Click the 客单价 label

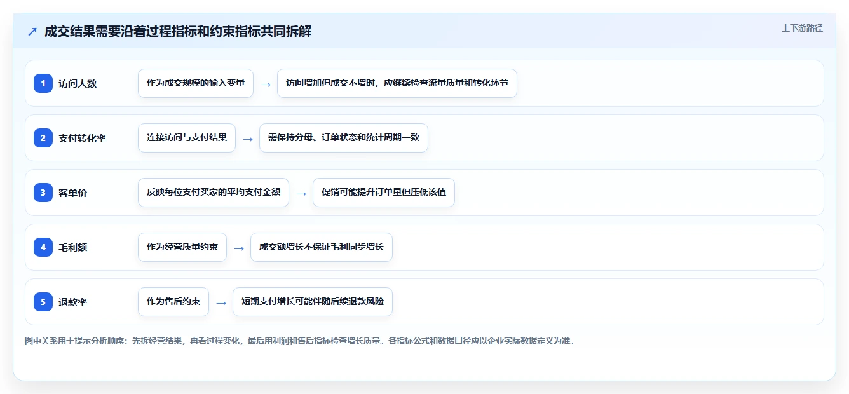point(73,193)
